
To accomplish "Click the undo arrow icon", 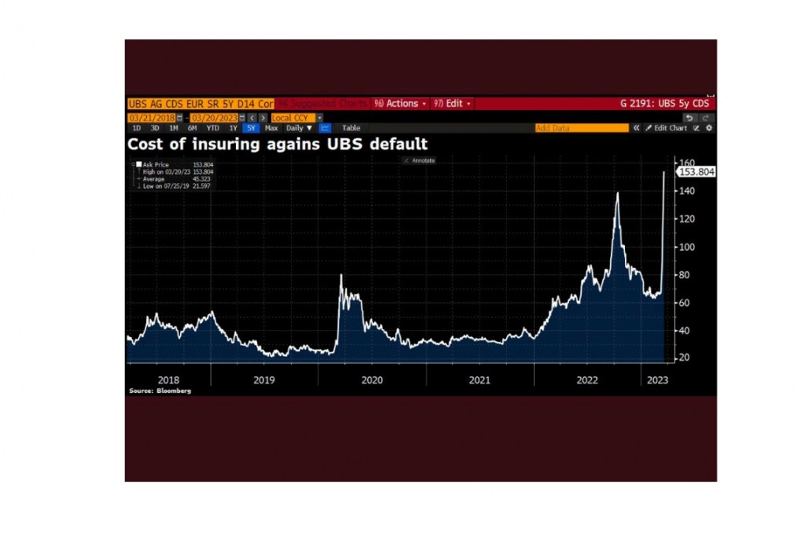I will 689,117.
